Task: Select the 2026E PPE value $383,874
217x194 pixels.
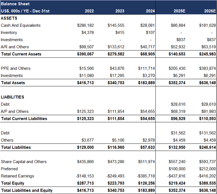Action: point(207,68)
